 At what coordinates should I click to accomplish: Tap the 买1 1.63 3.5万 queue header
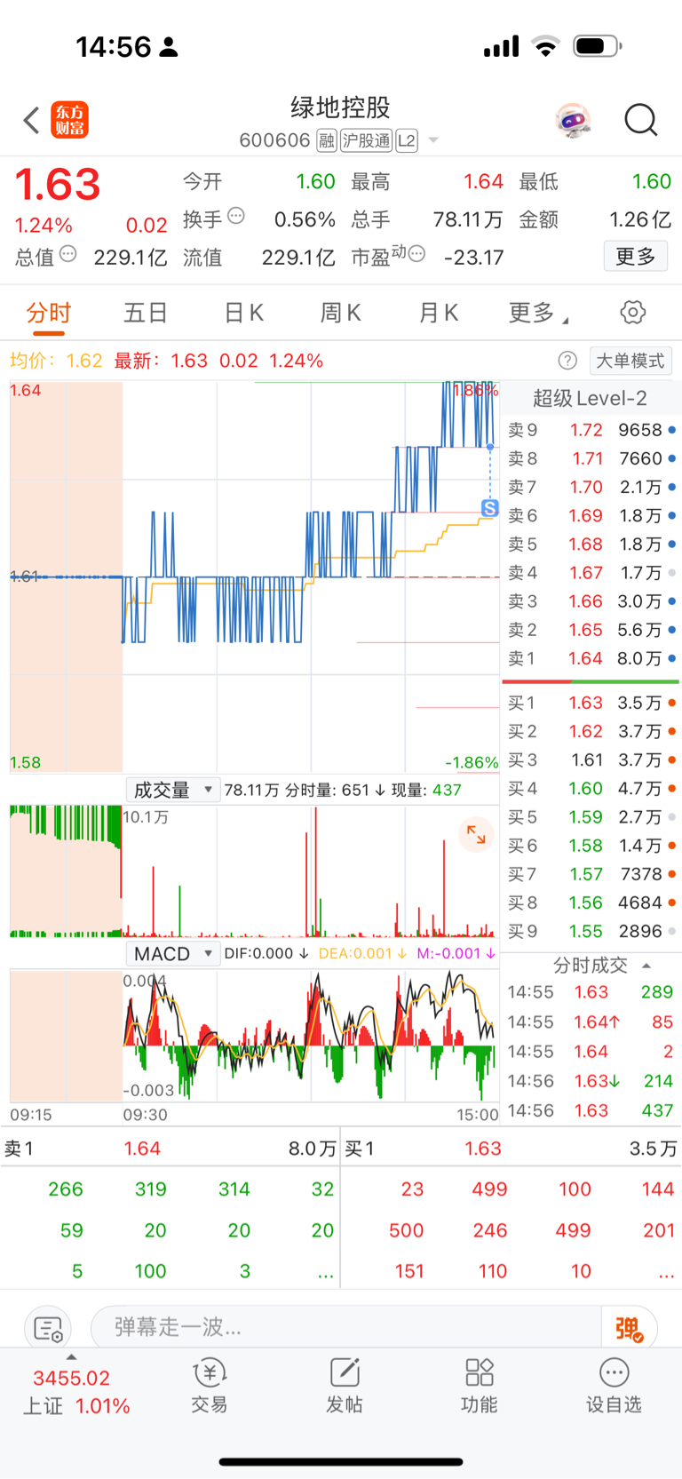click(511, 1149)
